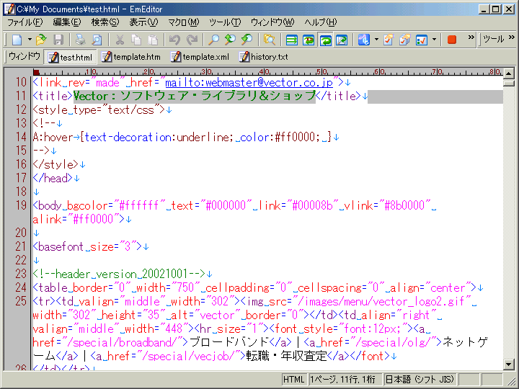
Task: Expand the configuration selection dropdown arrow
Action: (x=376, y=40)
